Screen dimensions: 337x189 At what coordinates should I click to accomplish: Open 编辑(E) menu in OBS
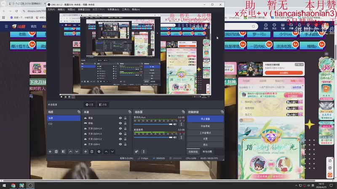pyautogui.click(x=61, y=9)
